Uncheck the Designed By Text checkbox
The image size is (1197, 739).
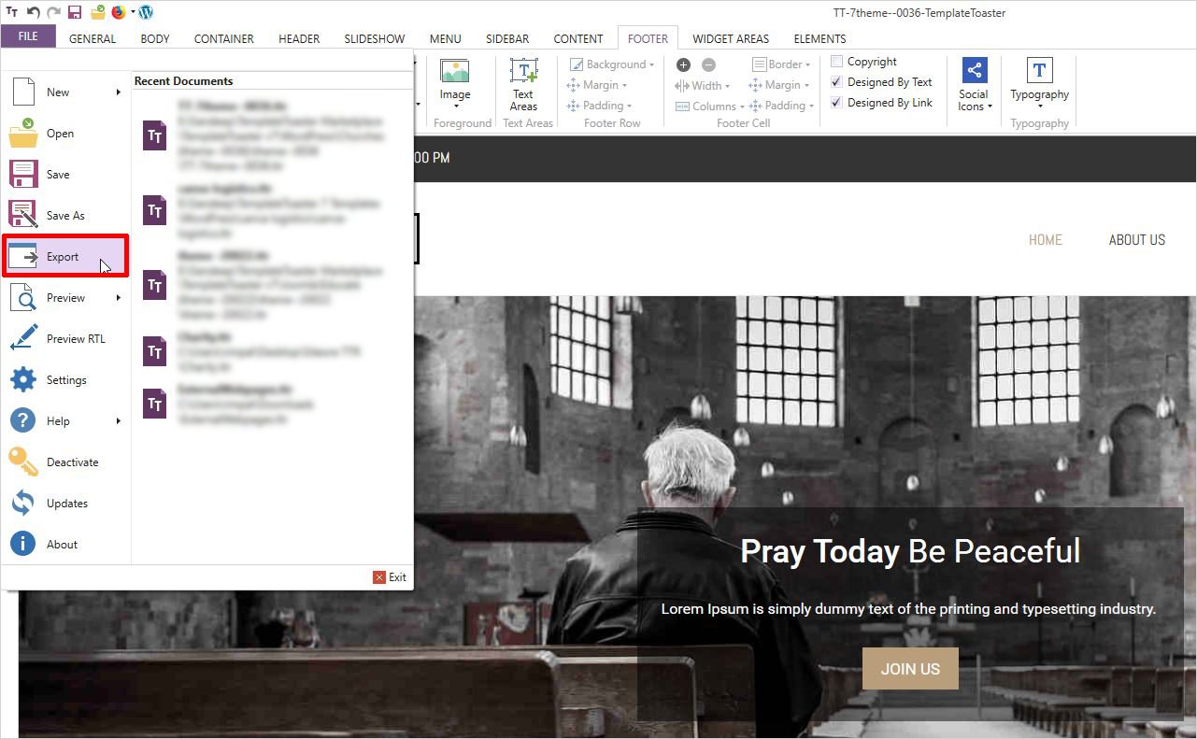(837, 82)
